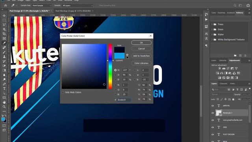Add a Hue/Saturation adjustment
Viewport: 252px width, 142px height.
tap(217, 73)
